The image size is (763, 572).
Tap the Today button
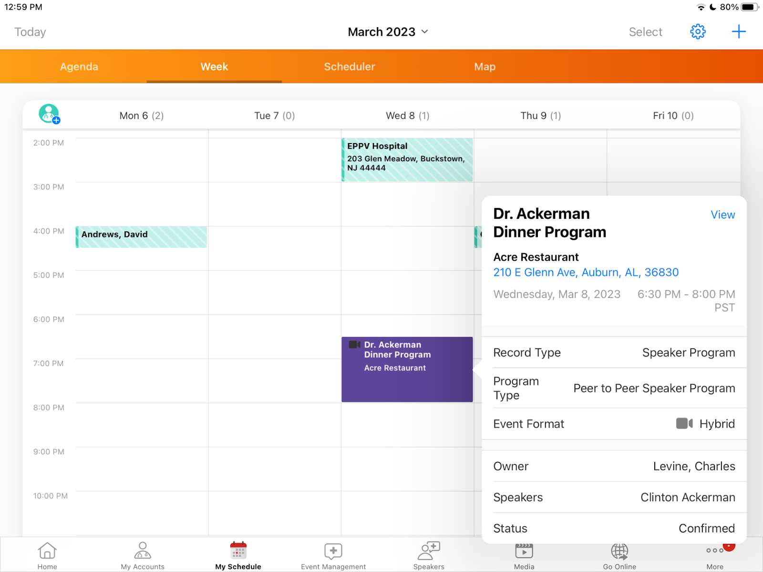coord(30,32)
